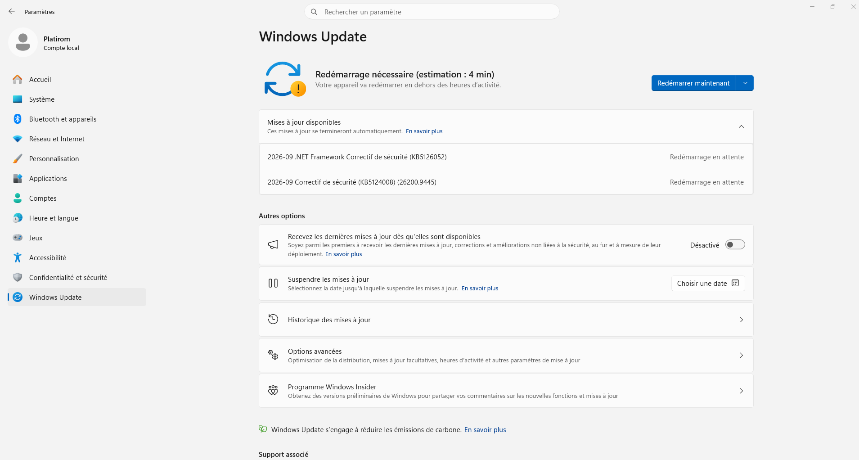This screenshot has width=859, height=460.
Task: Select Bluetooth et appareils
Action: 77,119
